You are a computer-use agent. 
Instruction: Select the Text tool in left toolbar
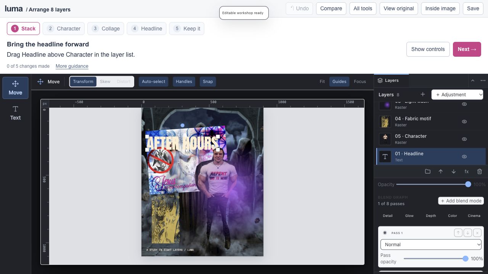pos(15,113)
